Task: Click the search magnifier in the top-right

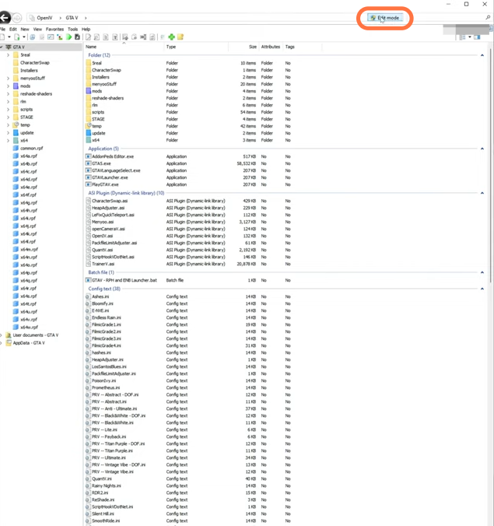Action: pyautogui.click(x=487, y=17)
